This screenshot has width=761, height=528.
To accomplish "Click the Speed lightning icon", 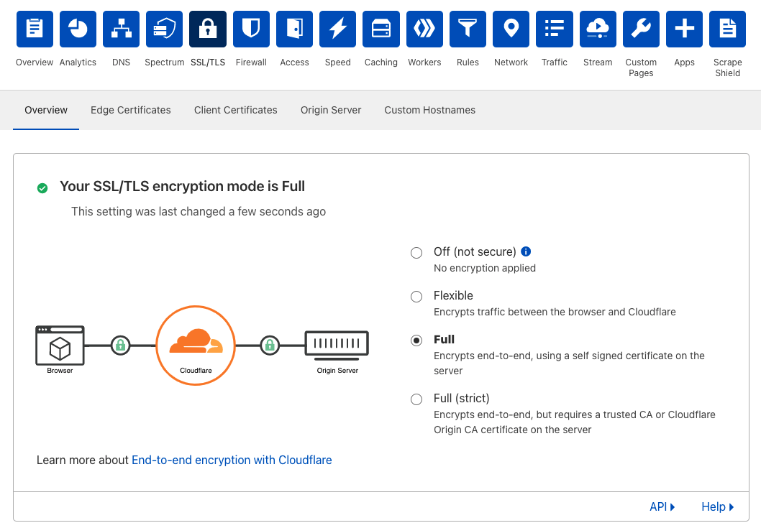I will pos(337,29).
